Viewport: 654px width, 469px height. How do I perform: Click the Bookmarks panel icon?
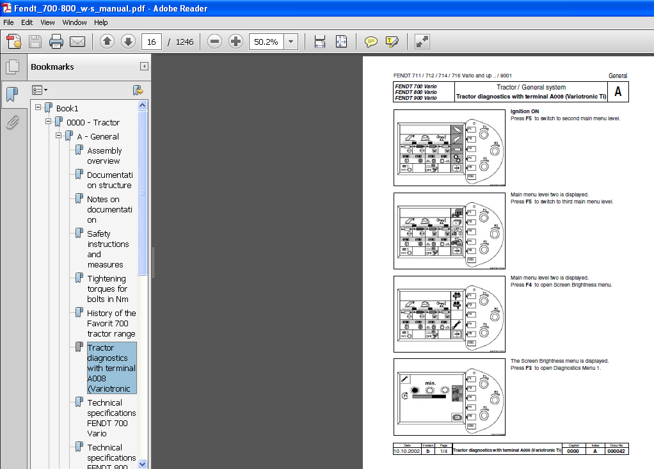coord(13,94)
